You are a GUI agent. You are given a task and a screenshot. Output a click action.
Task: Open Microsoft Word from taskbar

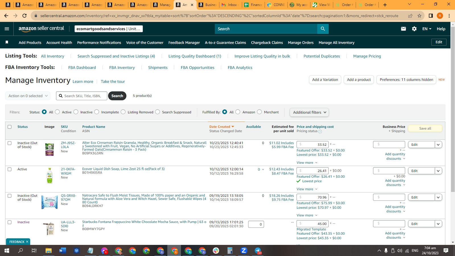[x=62, y=251]
